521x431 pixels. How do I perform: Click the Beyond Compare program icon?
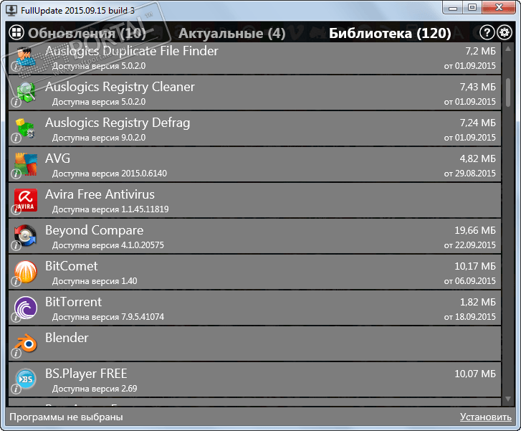click(x=26, y=236)
